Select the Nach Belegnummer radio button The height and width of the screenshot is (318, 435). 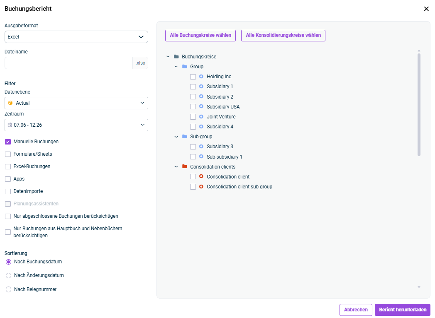(8, 290)
